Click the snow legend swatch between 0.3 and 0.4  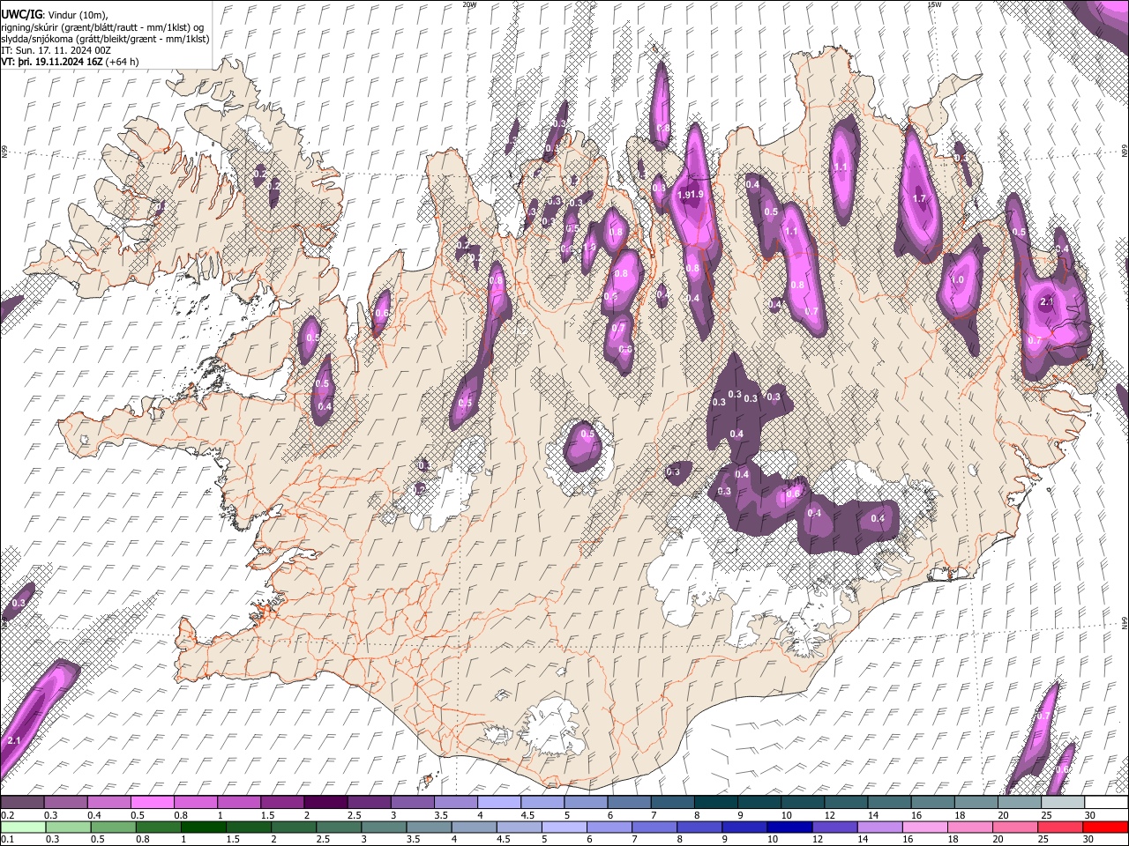[x=65, y=802]
